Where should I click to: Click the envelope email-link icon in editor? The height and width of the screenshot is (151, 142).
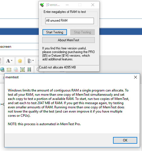click(x=9, y=70)
